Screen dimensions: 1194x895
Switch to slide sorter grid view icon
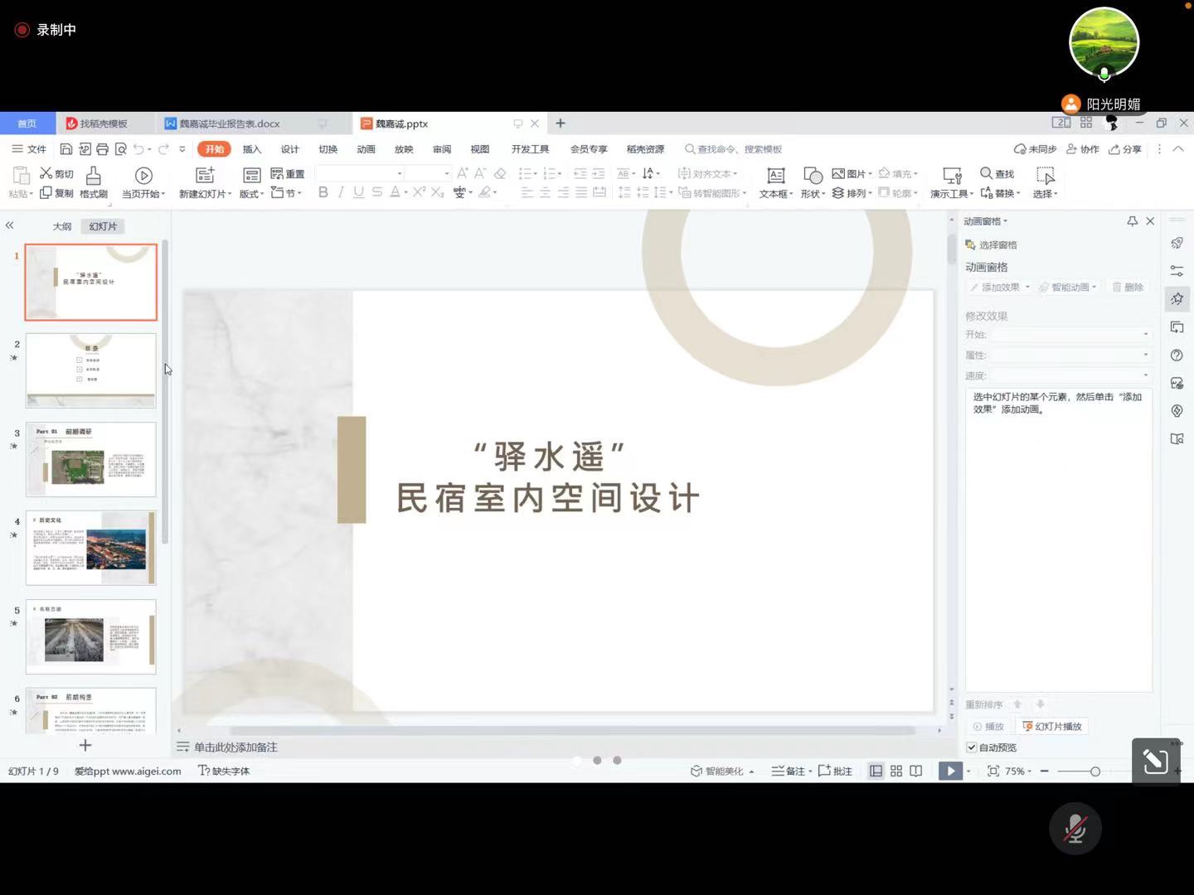pyautogui.click(x=896, y=771)
